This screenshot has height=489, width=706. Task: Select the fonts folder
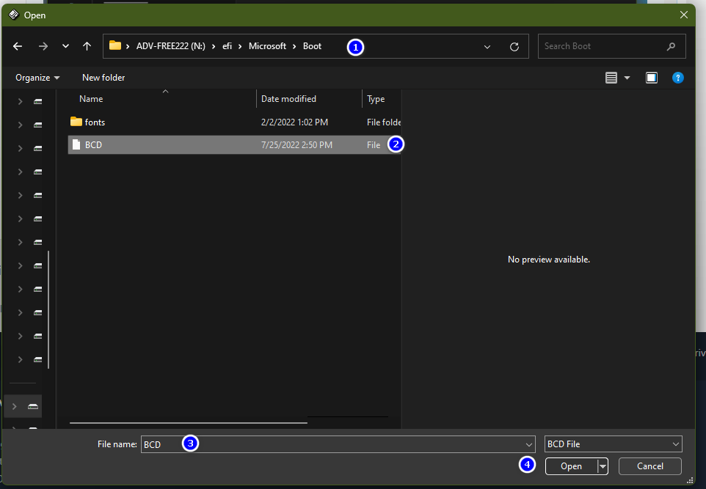click(235, 122)
